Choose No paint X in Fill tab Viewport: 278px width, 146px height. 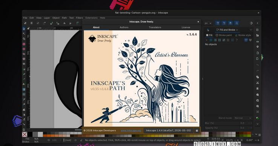pyautogui.click(x=207, y=40)
